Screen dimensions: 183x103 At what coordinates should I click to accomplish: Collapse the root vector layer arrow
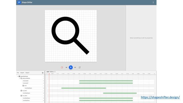[18, 76]
